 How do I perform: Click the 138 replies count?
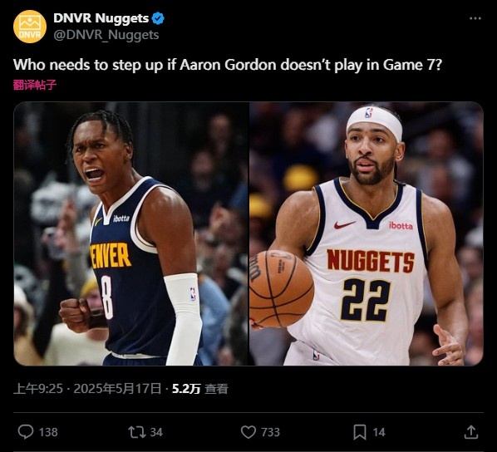(x=48, y=432)
